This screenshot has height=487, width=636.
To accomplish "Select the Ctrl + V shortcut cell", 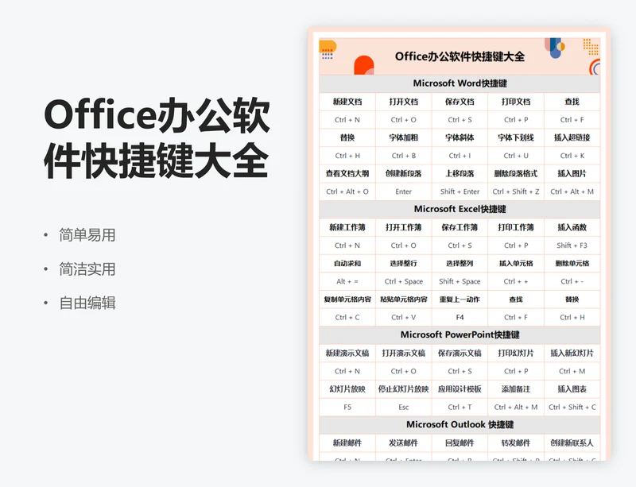I will point(404,318).
